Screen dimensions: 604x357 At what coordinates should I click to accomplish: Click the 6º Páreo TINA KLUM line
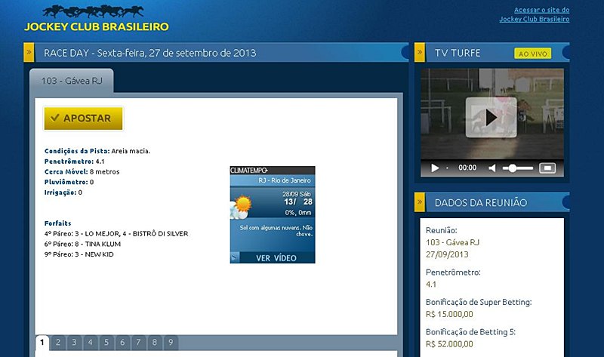coord(82,244)
